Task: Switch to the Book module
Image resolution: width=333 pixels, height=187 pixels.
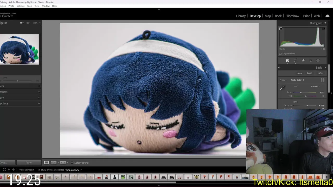Action: click(x=278, y=16)
